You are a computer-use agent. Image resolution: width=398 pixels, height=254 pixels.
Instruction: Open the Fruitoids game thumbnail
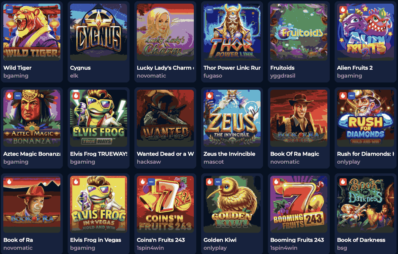(299, 32)
